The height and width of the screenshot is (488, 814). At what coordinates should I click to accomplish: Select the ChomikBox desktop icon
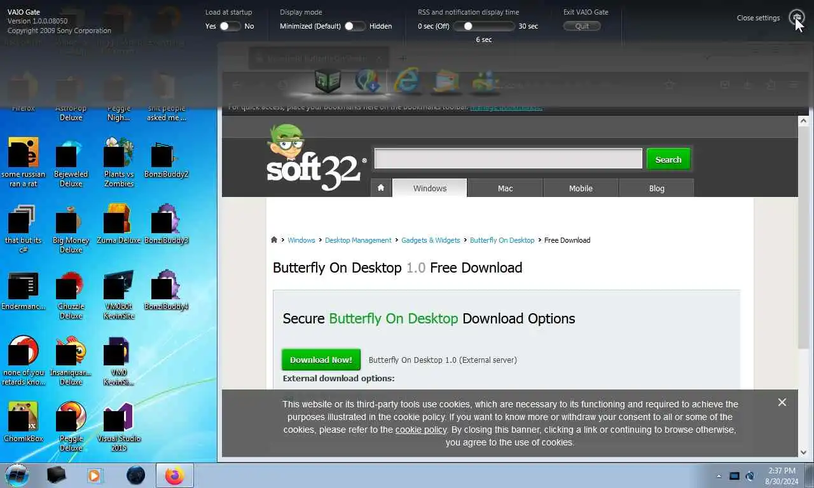[24, 422]
